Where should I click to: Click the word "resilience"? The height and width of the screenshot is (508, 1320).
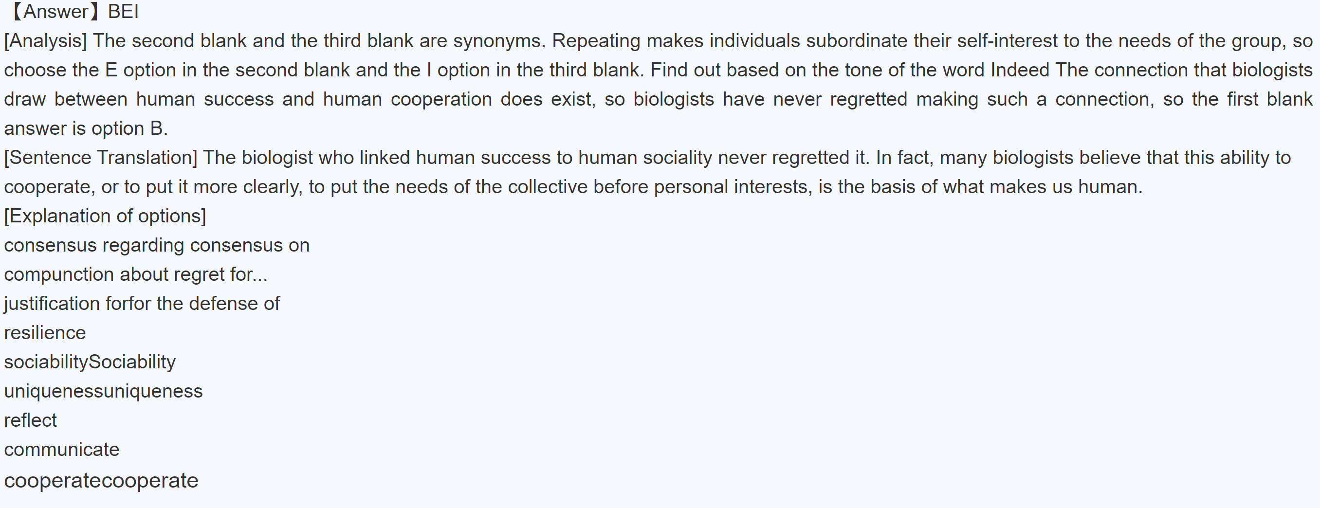[45, 333]
